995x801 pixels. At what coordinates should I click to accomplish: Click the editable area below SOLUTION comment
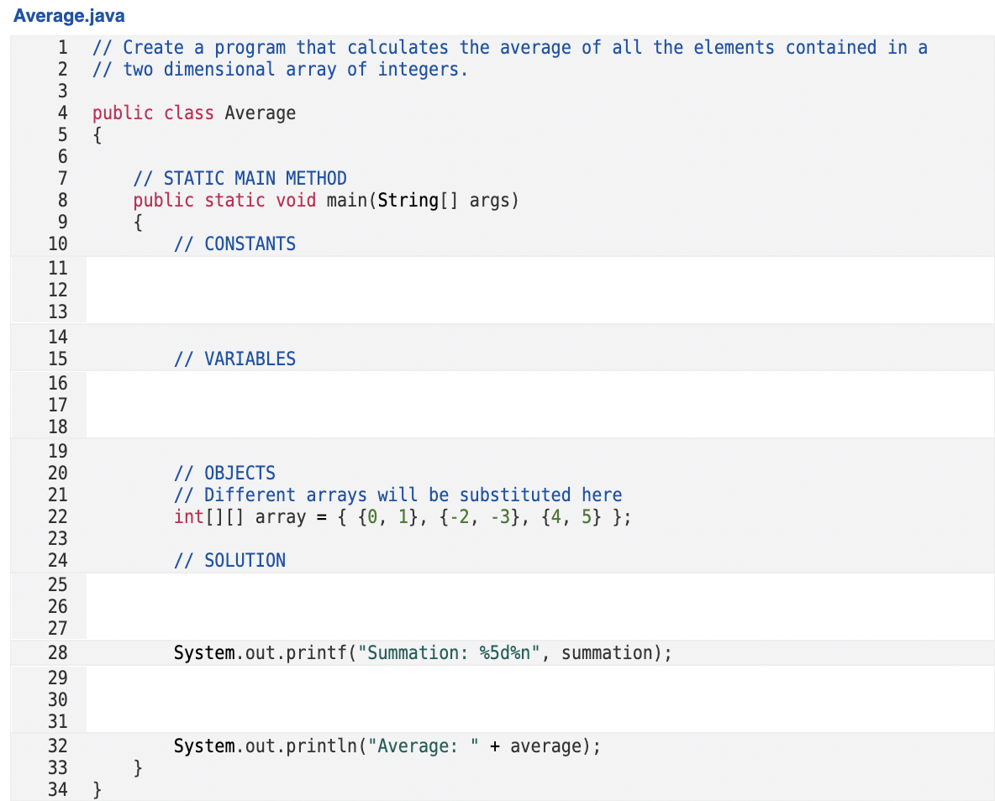click(x=540, y=606)
